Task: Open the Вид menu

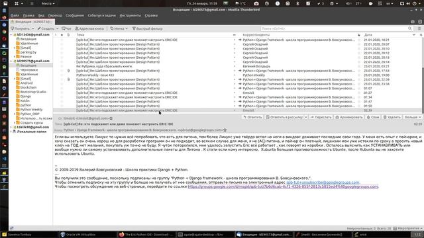Action: pyautogui.click(x=41, y=15)
